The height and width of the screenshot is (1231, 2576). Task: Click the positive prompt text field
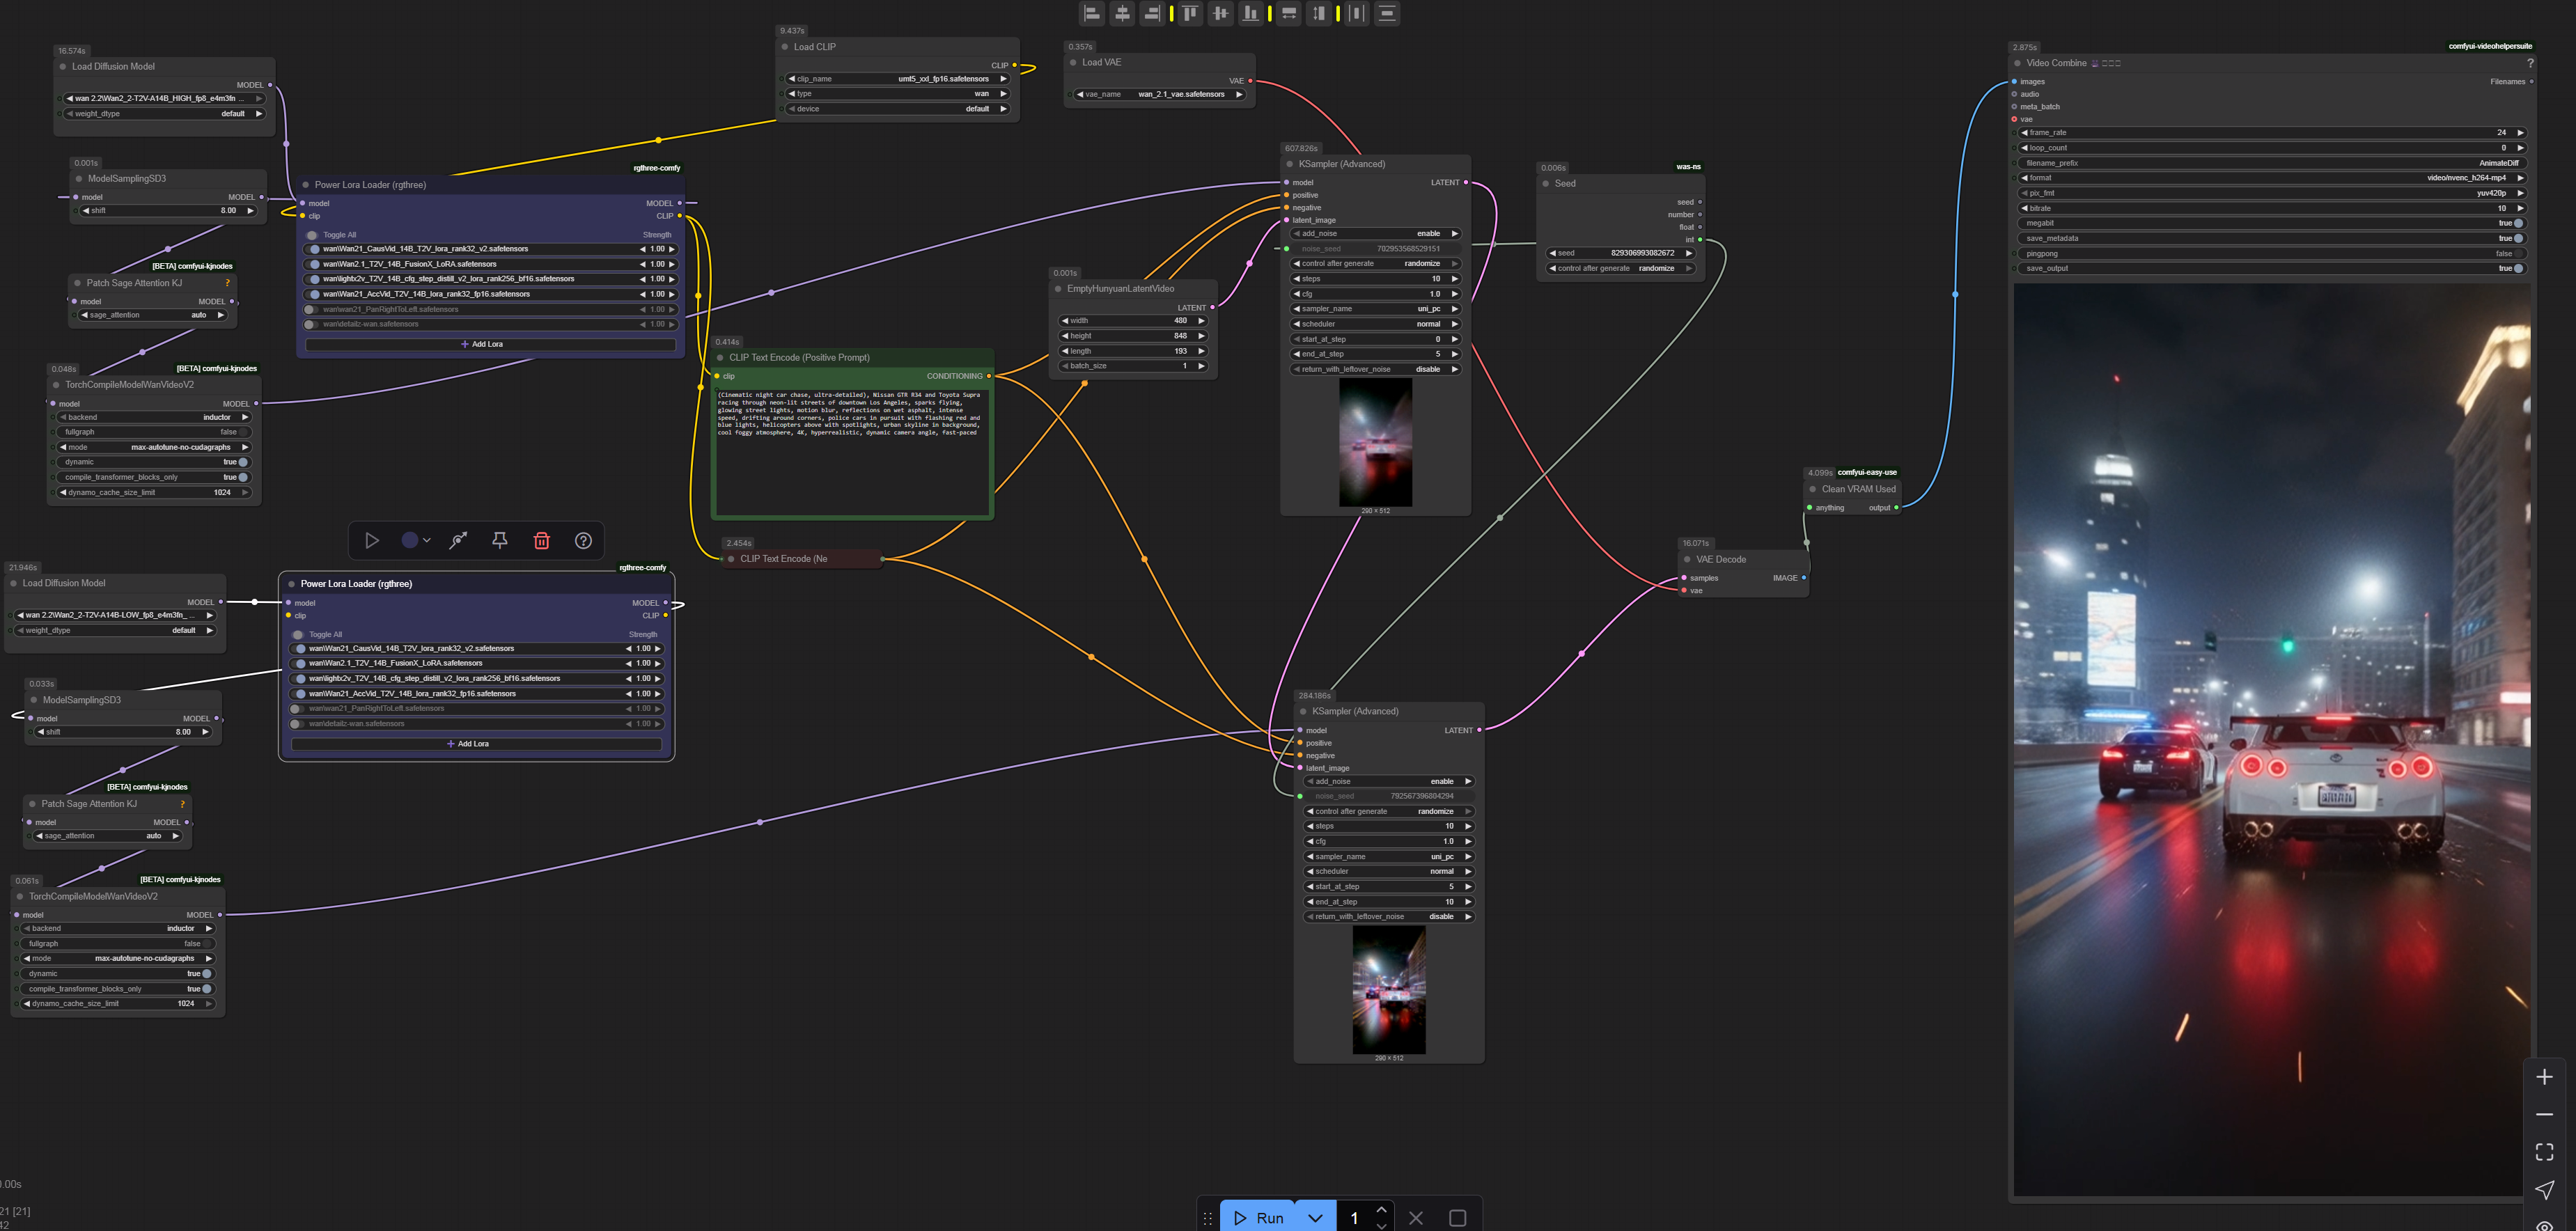(851, 450)
